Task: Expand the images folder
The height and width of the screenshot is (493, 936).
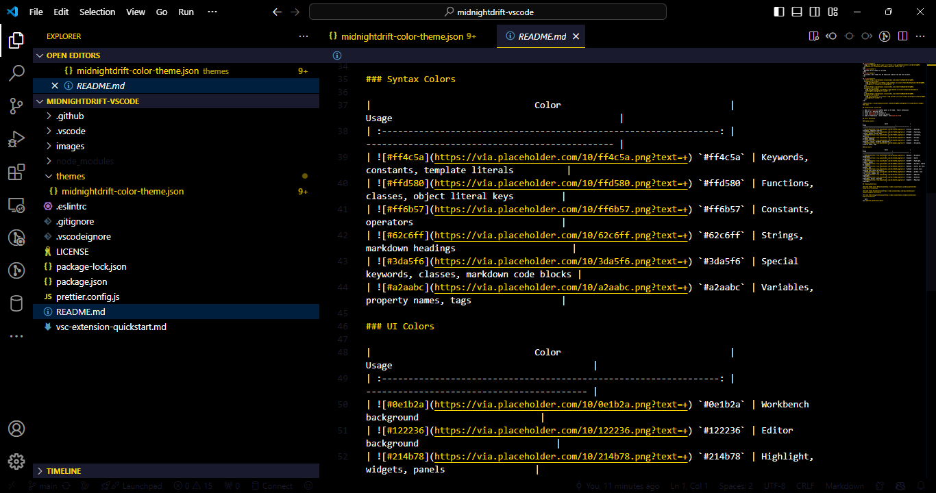Action: coord(176,146)
